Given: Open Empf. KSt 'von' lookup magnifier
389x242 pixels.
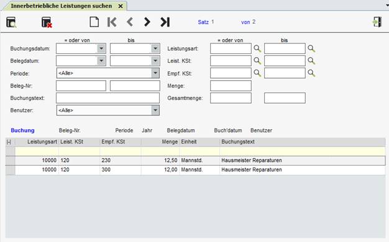Looking at the screenshot, I should (257, 73).
